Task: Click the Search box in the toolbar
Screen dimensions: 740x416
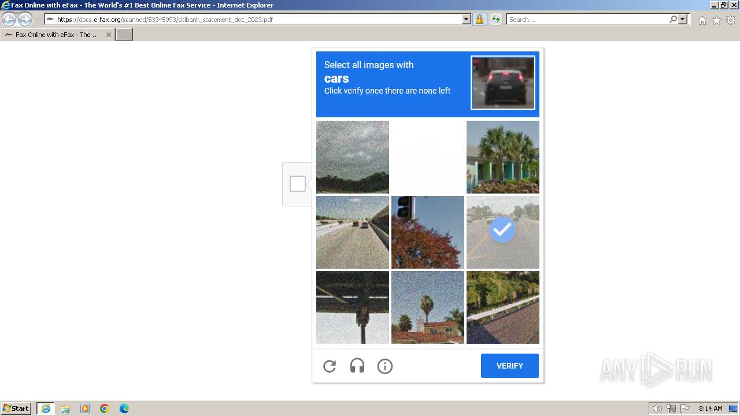Action: click(587, 20)
